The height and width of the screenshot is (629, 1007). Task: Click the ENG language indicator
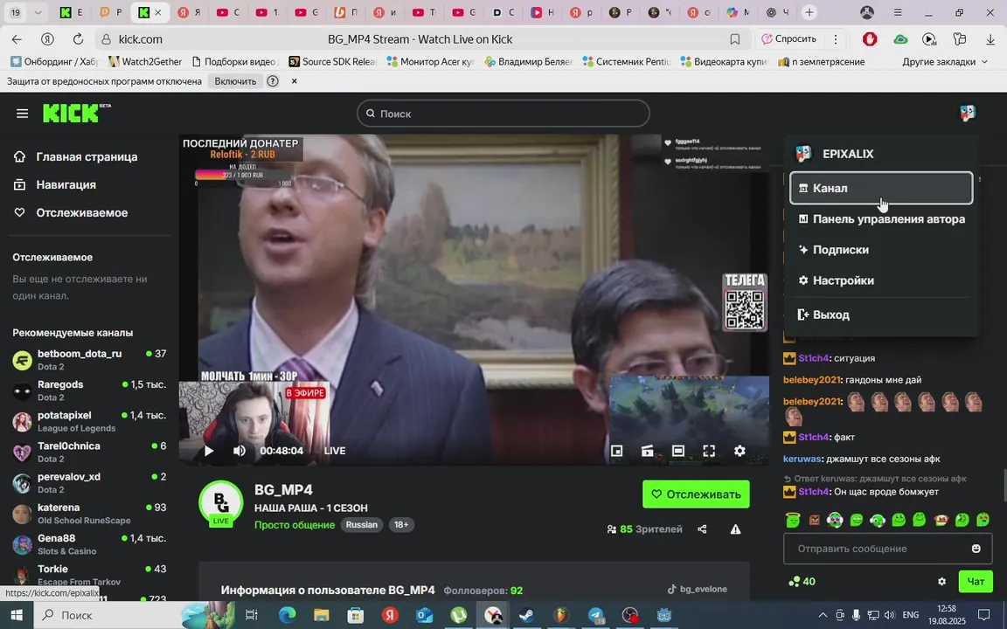(x=910, y=615)
